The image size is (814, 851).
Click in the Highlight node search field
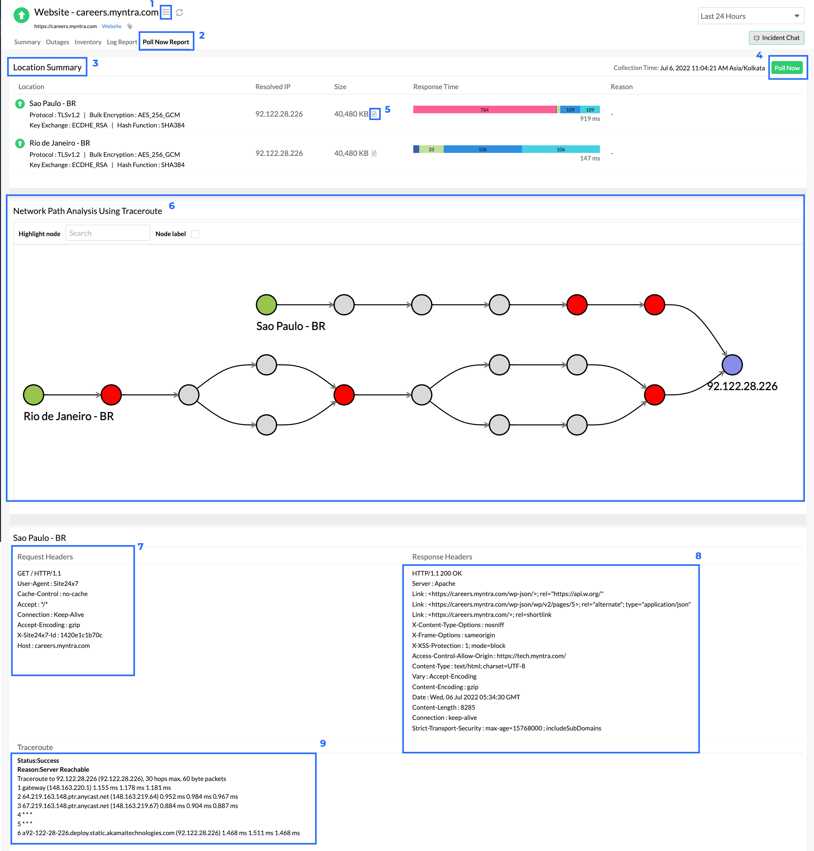click(108, 233)
